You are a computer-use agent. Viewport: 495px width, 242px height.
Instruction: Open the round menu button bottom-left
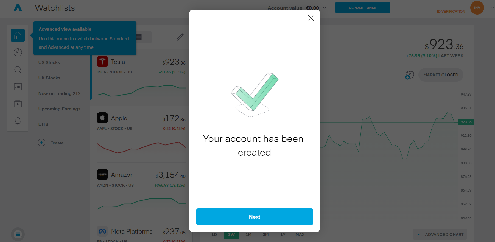[18, 234]
